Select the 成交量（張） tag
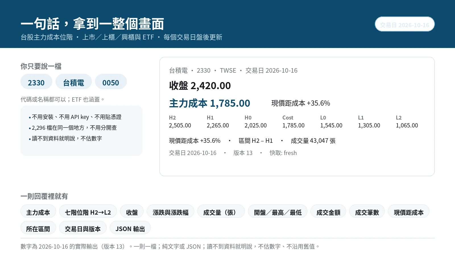The height and width of the screenshot is (264, 455). coord(221,211)
